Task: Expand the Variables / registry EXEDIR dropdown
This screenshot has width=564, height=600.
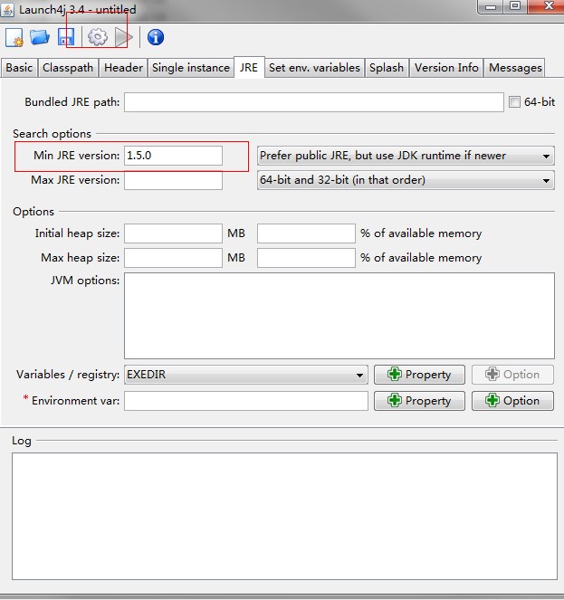Action: (x=246, y=375)
